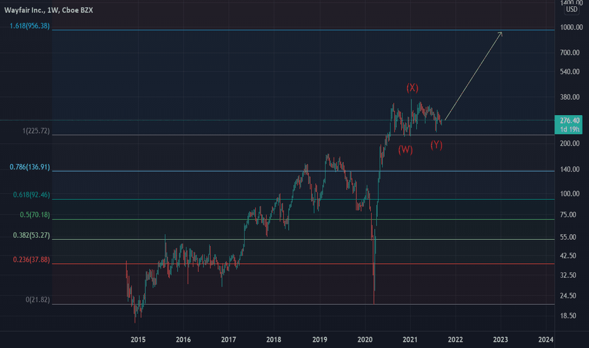Select the 0.382(53.27) Fibonacci level label
This screenshot has height=348, width=589.
(31, 235)
